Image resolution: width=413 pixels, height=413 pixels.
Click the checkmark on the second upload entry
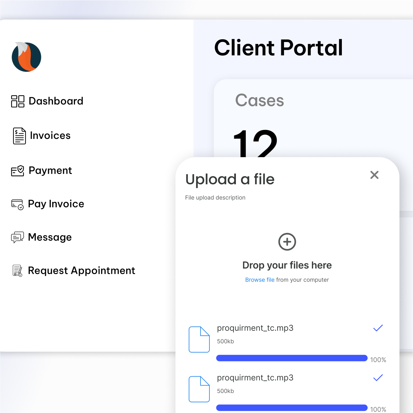pyautogui.click(x=378, y=378)
